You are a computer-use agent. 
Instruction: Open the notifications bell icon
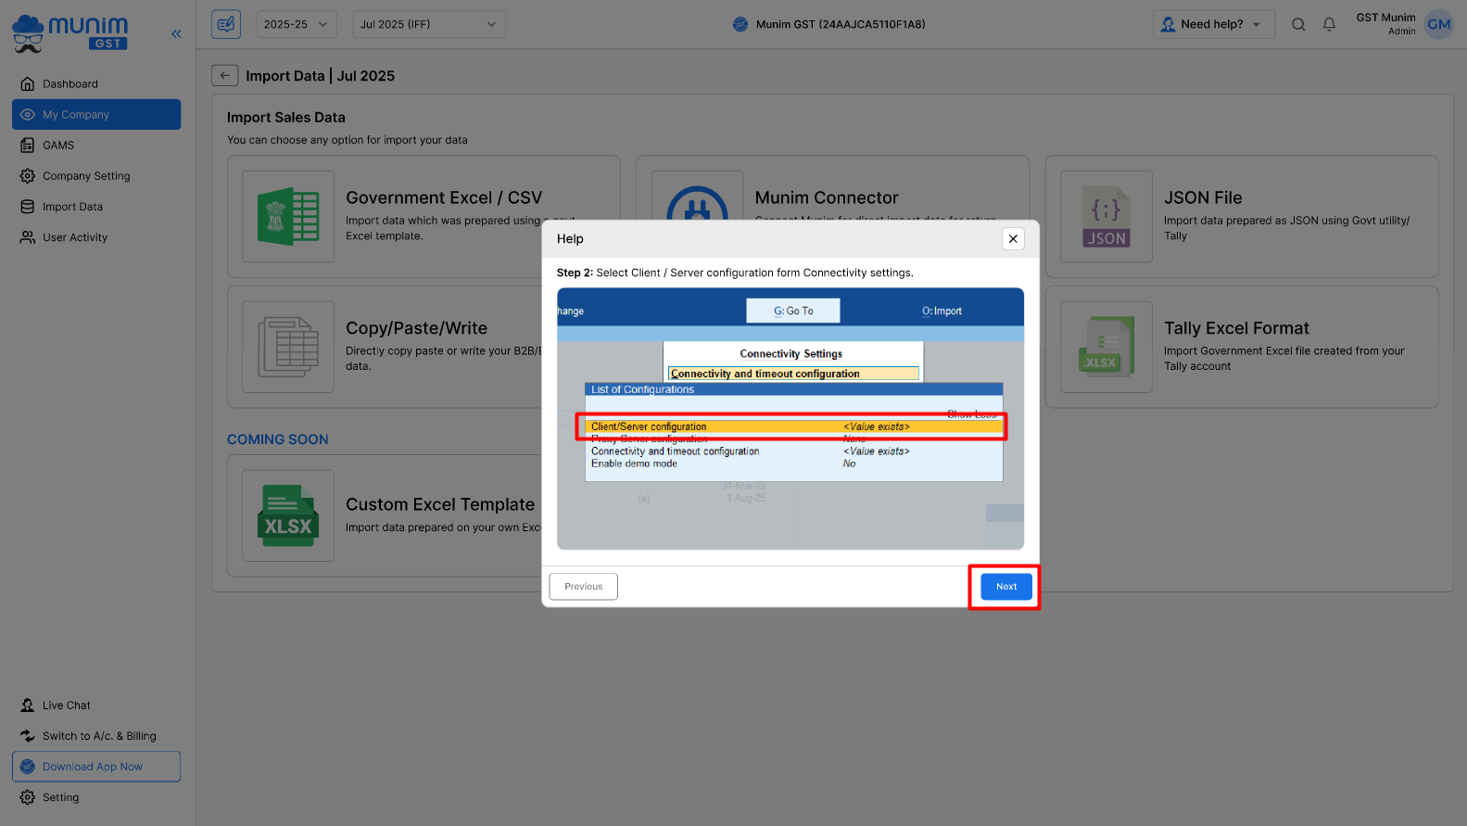pyautogui.click(x=1329, y=25)
